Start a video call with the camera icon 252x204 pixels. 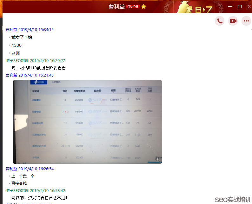[233, 21]
